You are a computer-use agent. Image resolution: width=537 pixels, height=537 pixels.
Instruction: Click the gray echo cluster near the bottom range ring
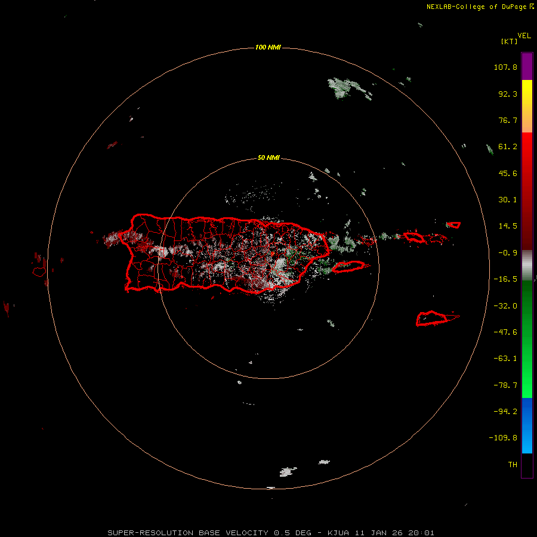coord(288,471)
